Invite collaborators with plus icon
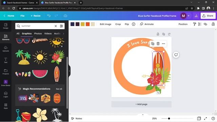Viewport: 217px width, 122px height. pos(189,16)
